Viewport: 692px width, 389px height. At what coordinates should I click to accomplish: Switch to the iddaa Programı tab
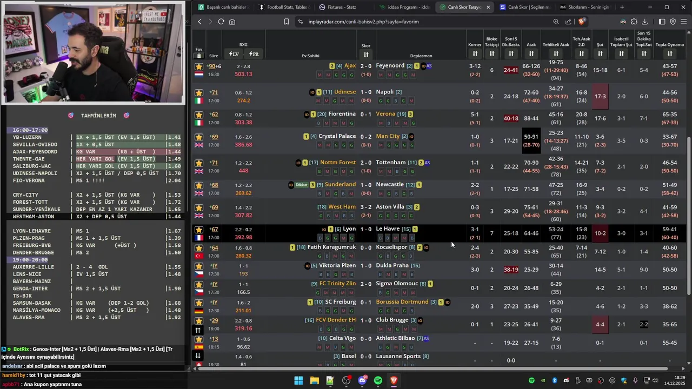pos(404,7)
